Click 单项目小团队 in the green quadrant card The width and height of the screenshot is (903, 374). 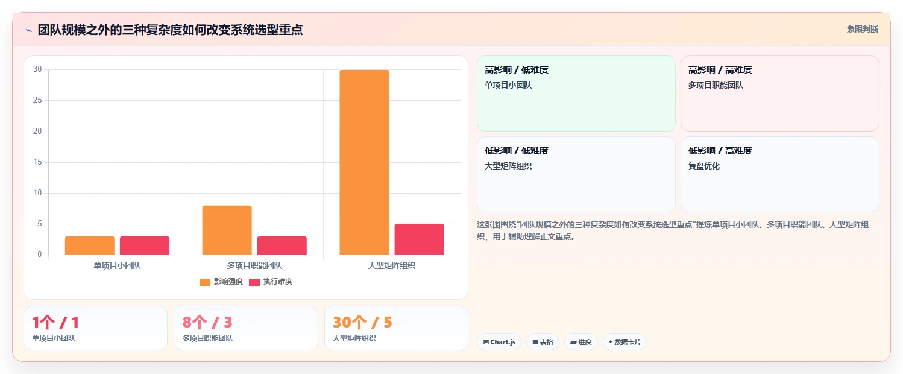(508, 85)
